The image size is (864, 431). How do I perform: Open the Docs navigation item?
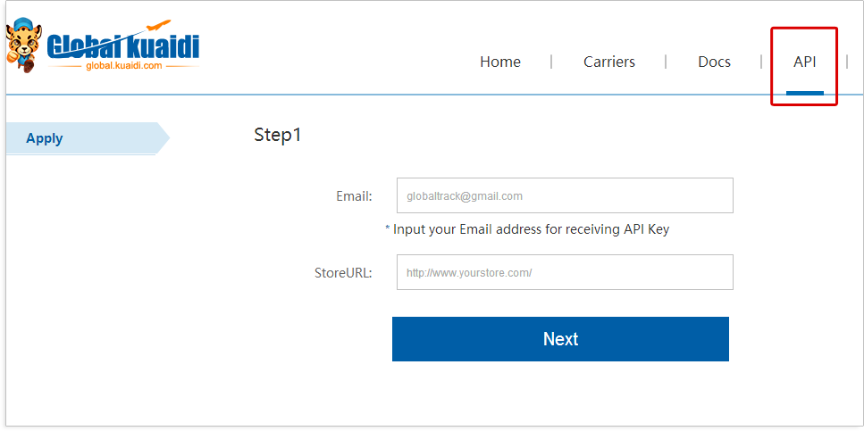(x=715, y=62)
